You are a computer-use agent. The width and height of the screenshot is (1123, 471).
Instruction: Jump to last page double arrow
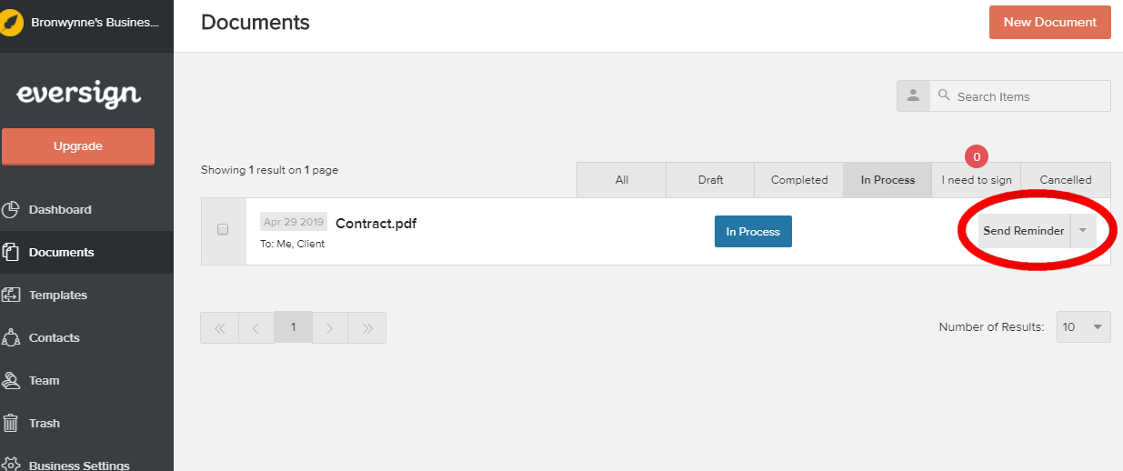[367, 328]
